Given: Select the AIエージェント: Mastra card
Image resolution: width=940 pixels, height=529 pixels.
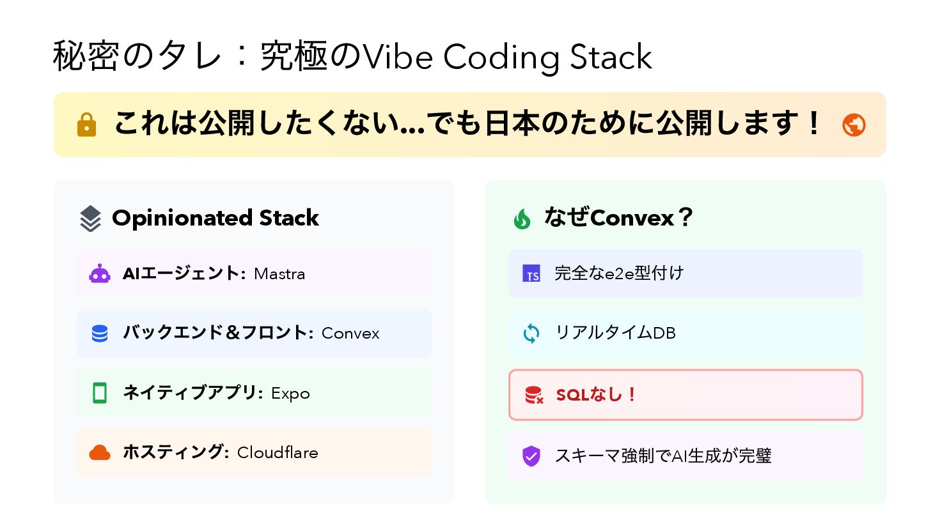Looking at the screenshot, I should tap(254, 274).
